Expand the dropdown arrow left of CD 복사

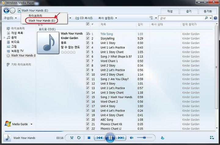pyautogui.click(x=70, y=18)
